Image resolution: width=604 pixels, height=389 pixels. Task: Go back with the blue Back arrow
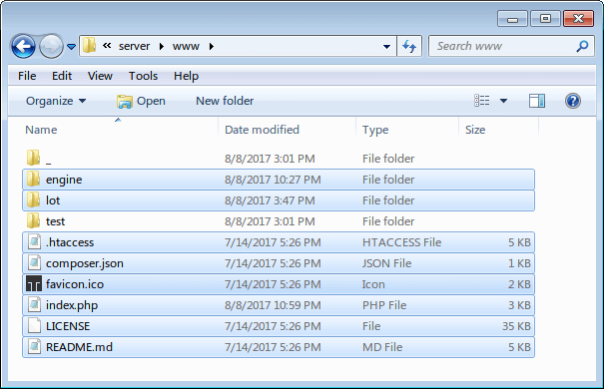coord(24,46)
